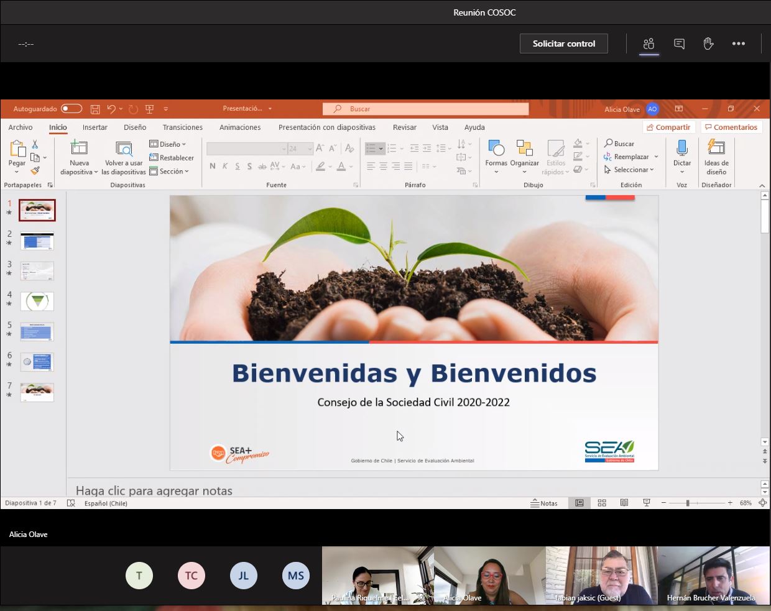Open the Teams participants panel

pos(649,44)
